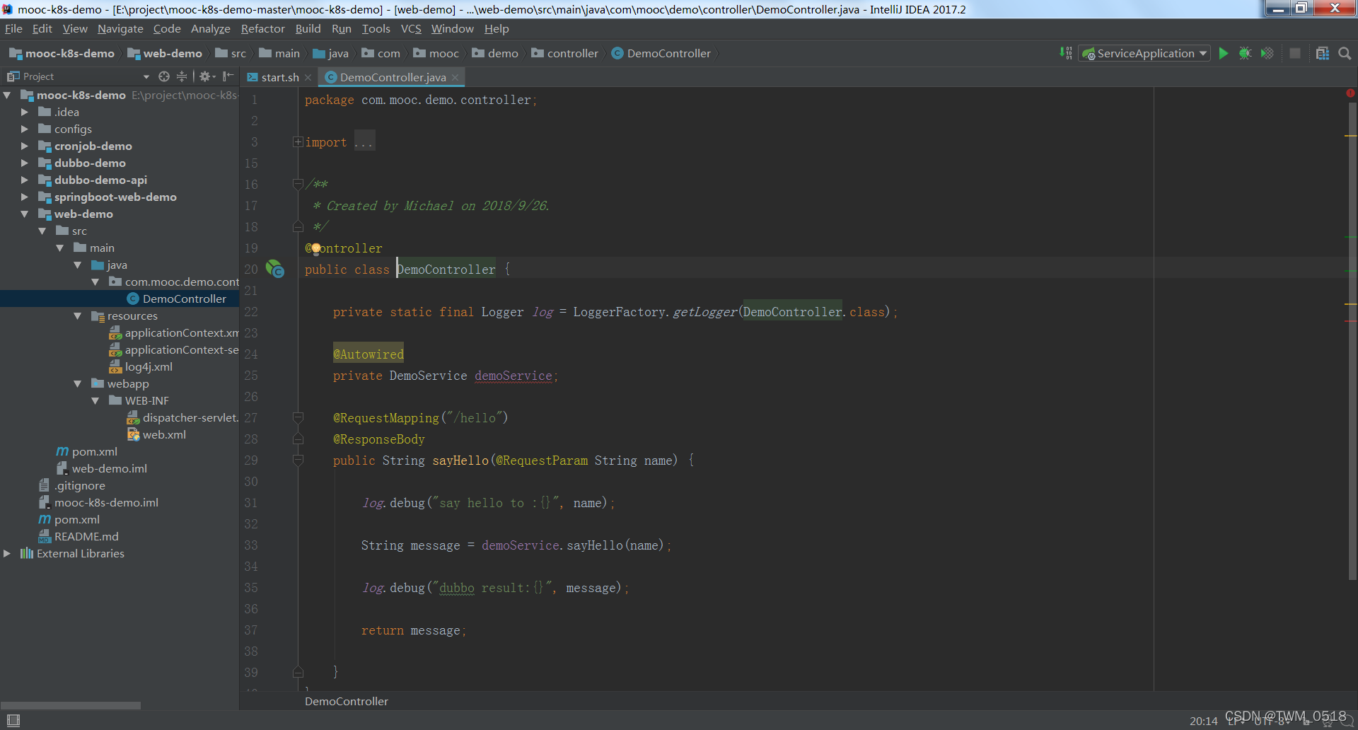The image size is (1358, 730).
Task: Click the Stop process button
Action: (1295, 53)
